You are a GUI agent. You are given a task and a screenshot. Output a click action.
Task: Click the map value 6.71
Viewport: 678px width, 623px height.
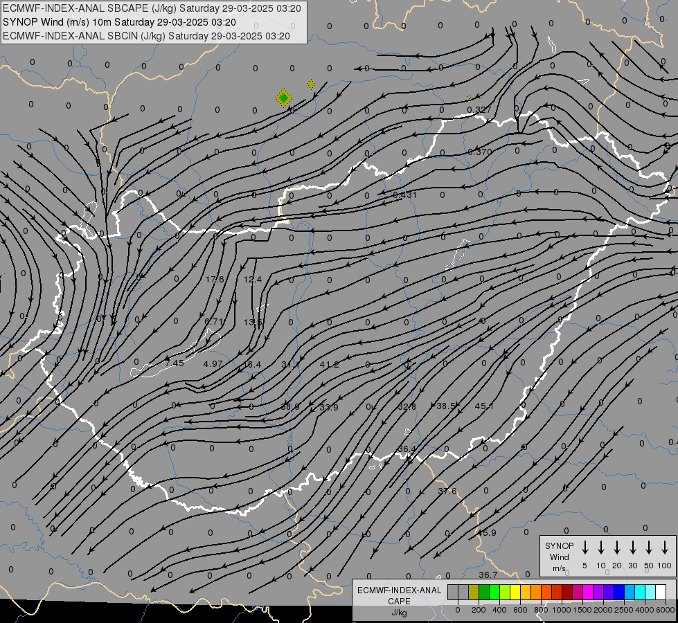[213, 322]
